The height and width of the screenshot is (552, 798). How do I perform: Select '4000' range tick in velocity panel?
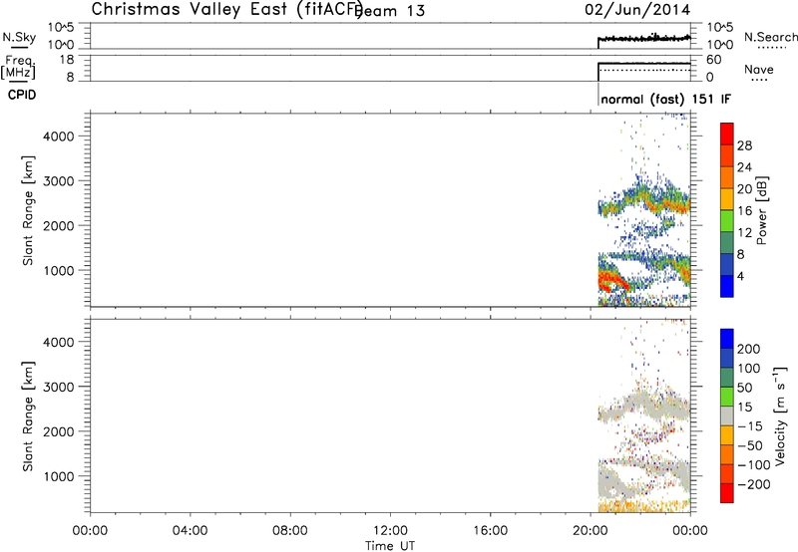(59, 342)
